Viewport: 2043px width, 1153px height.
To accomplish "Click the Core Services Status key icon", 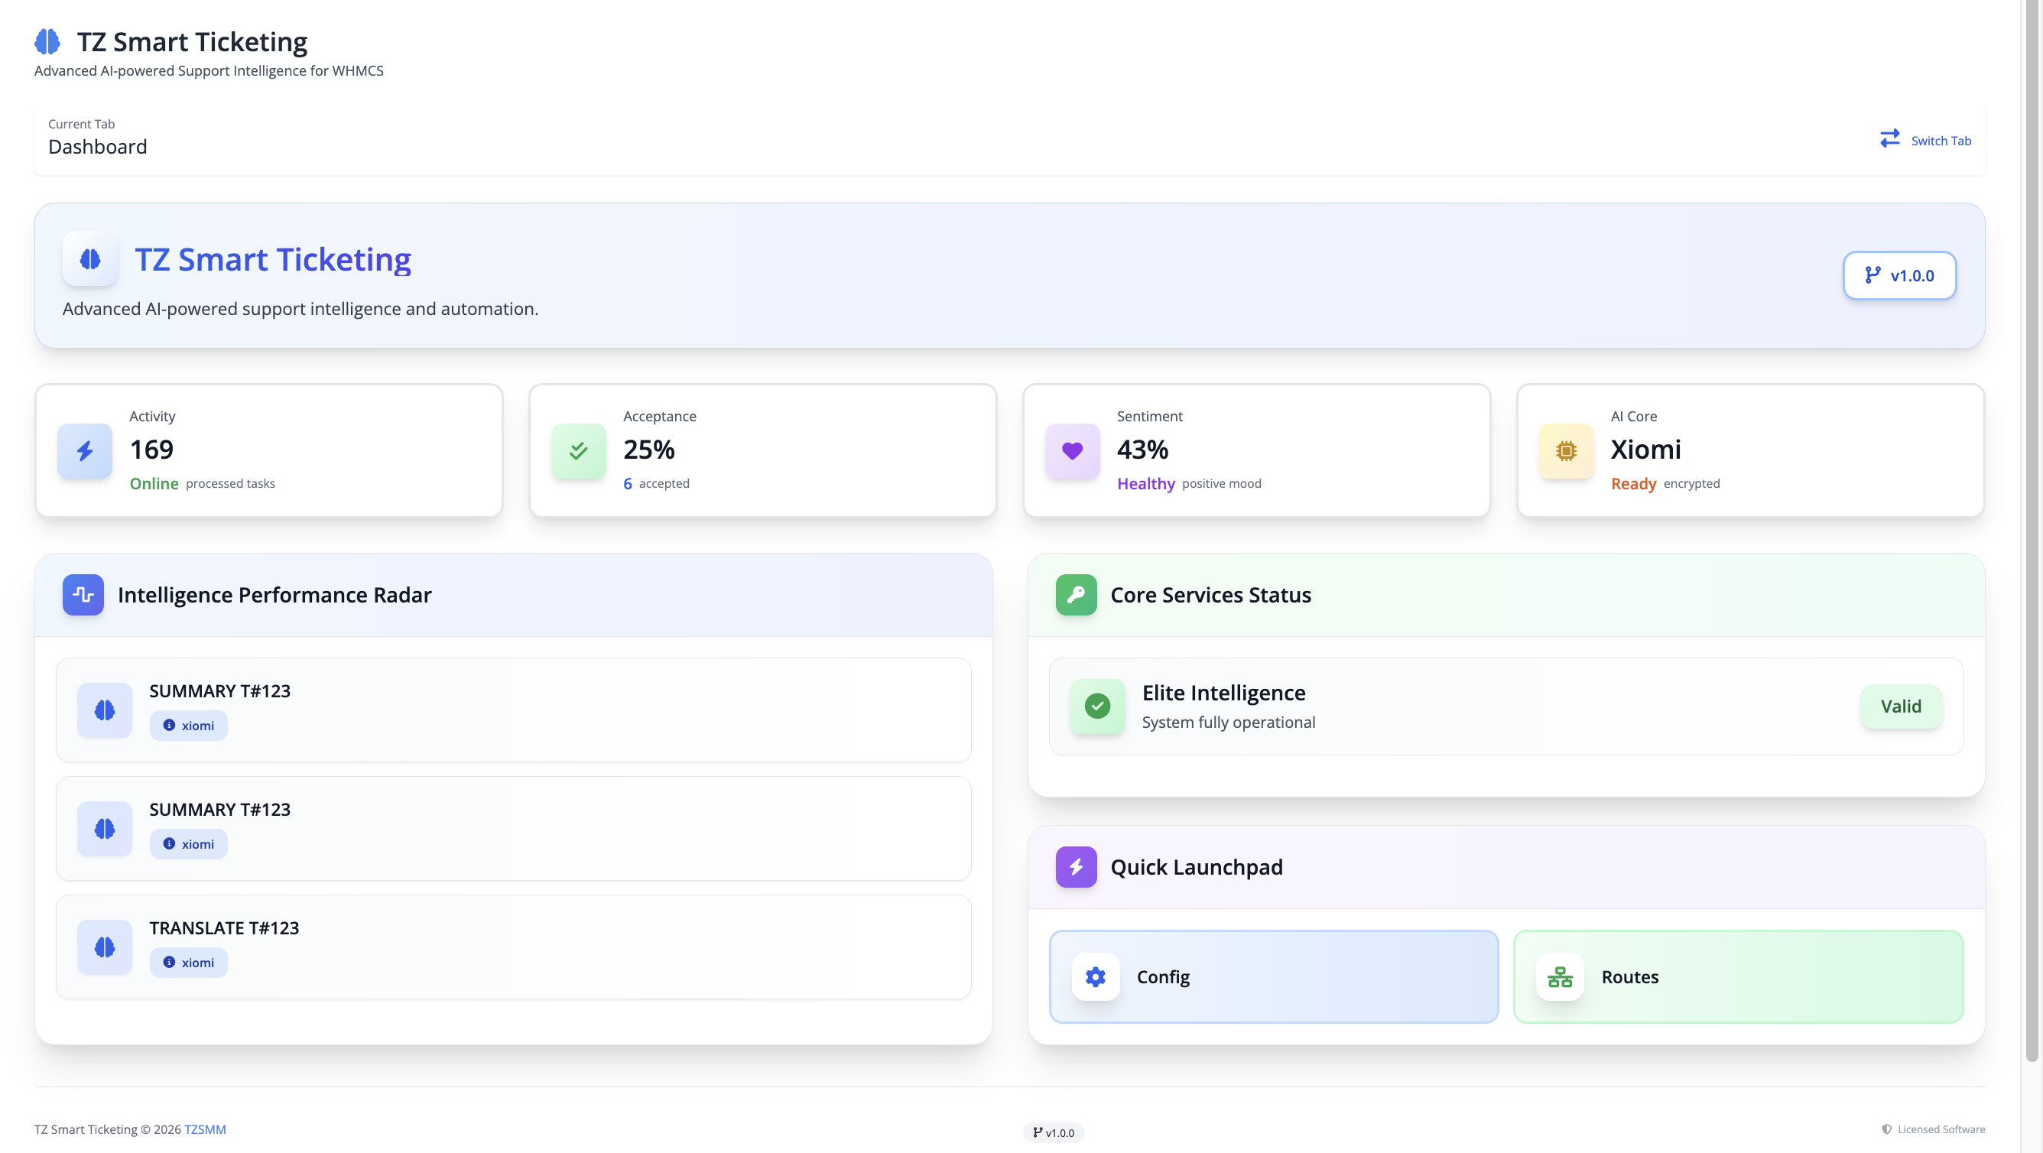I will (x=1076, y=595).
